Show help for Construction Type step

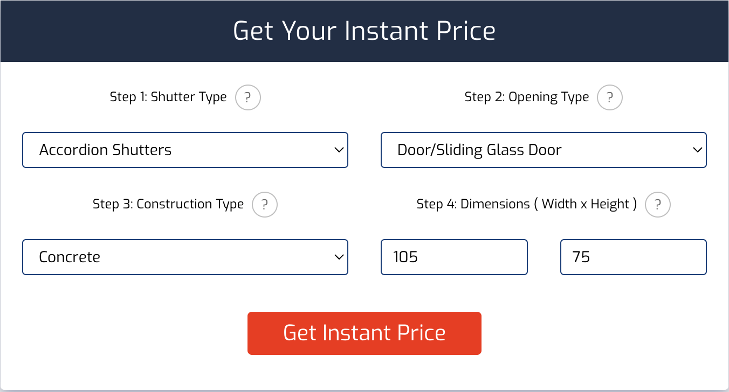(x=265, y=205)
